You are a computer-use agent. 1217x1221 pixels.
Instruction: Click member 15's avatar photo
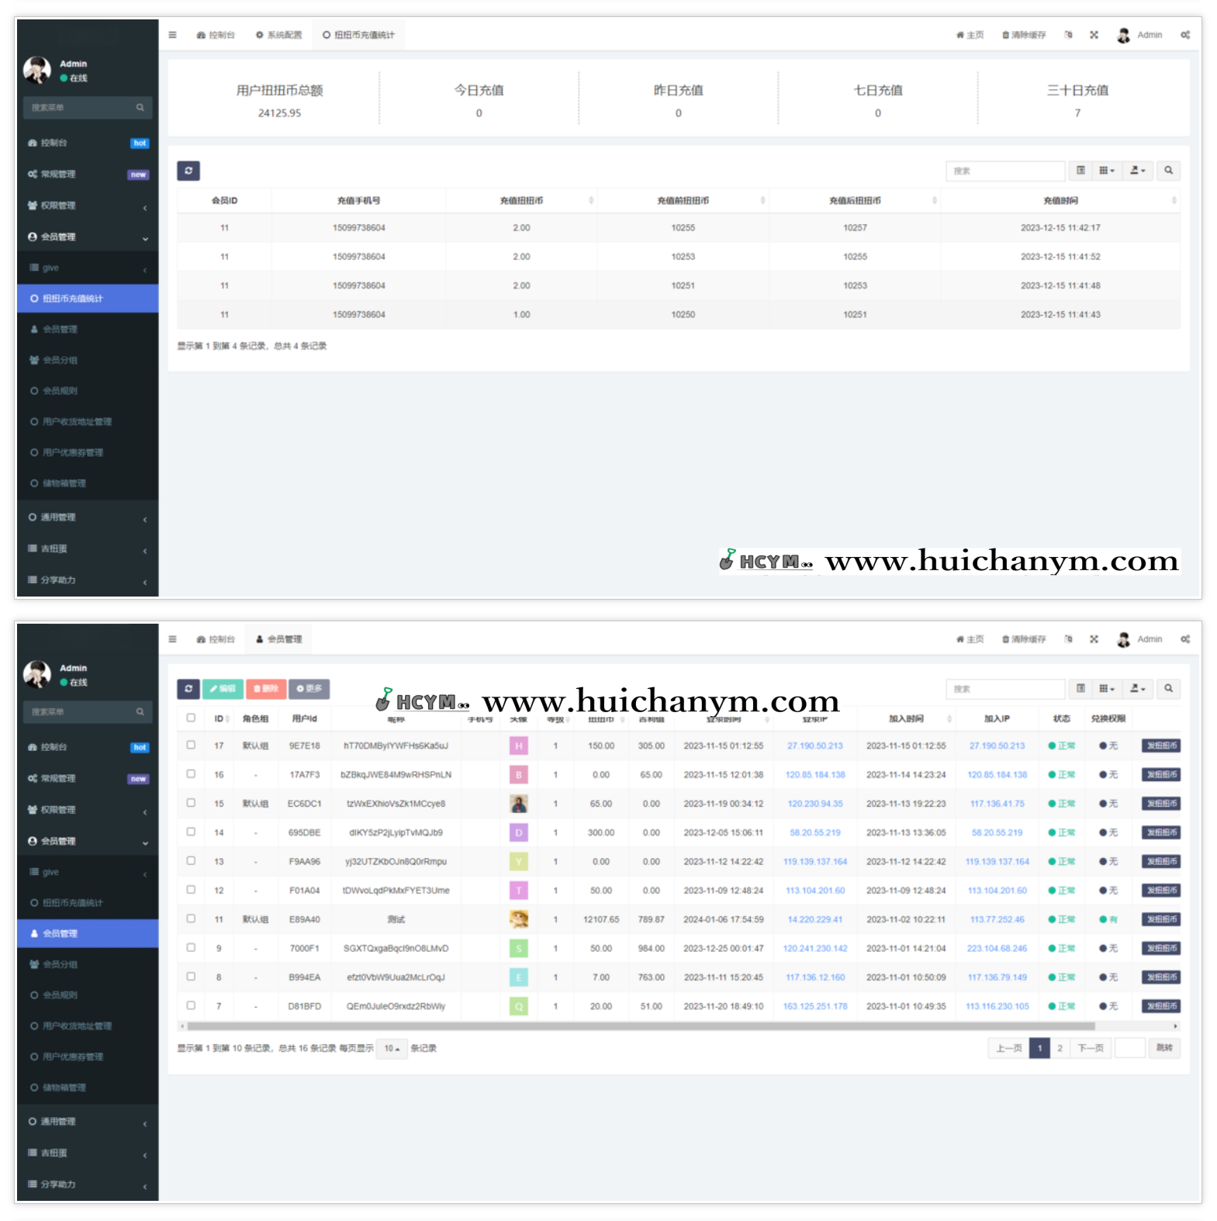click(519, 804)
